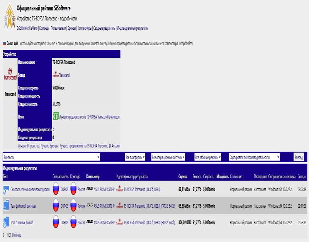The height and width of the screenshot is (242, 309).
Task: Click the 'Лучшие Устройства' link
Action: 29,146
